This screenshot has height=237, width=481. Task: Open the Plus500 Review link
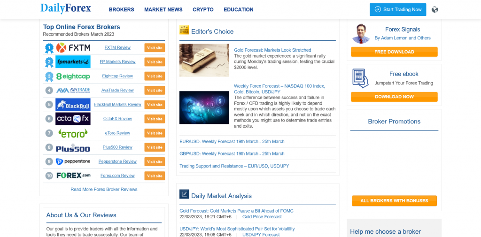(117, 147)
